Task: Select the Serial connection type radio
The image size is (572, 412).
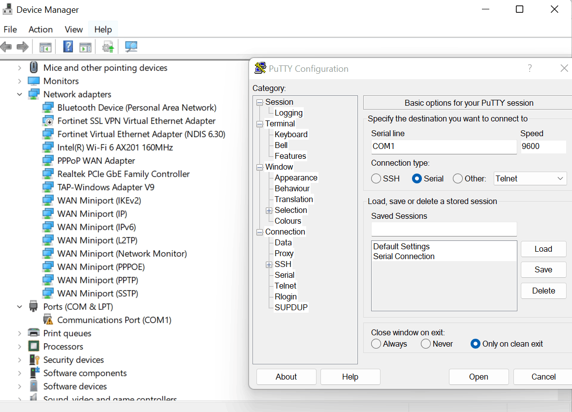Action: [x=416, y=178]
